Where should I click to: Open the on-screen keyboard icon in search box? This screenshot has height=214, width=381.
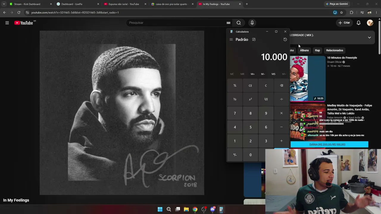click(x=228, y=23)
